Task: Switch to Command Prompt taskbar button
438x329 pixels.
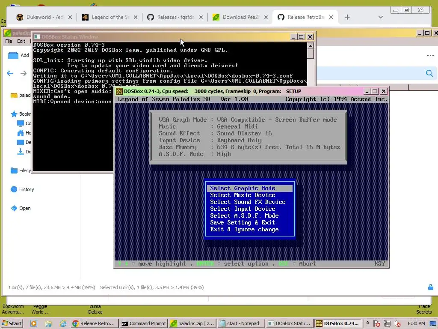Action: pyautogui.click(x=144, y=323)
